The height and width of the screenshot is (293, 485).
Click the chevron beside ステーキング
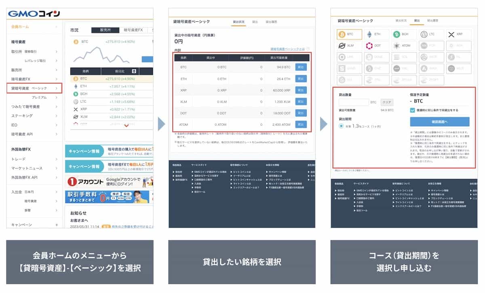(x=57, y=116)
